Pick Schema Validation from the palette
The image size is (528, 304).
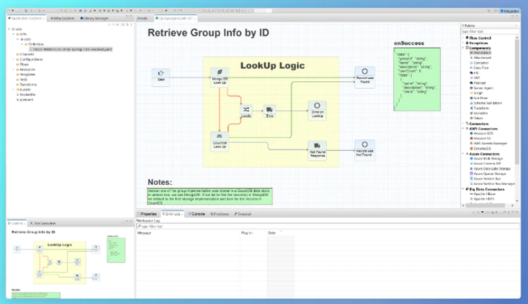click(x=486, y=103)
